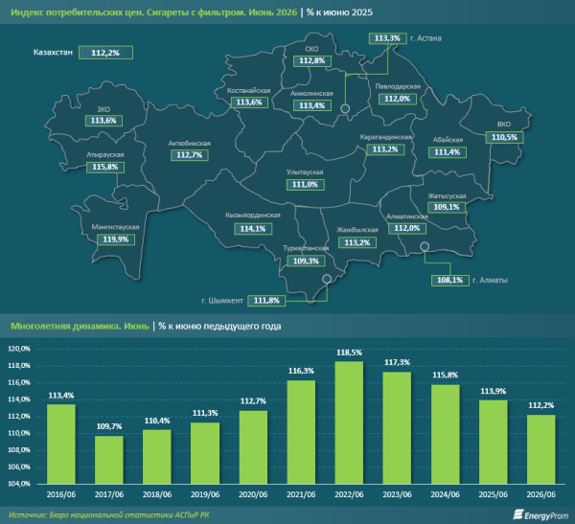
Task: Click the Astana city circle marker
Action: [345, 108]
